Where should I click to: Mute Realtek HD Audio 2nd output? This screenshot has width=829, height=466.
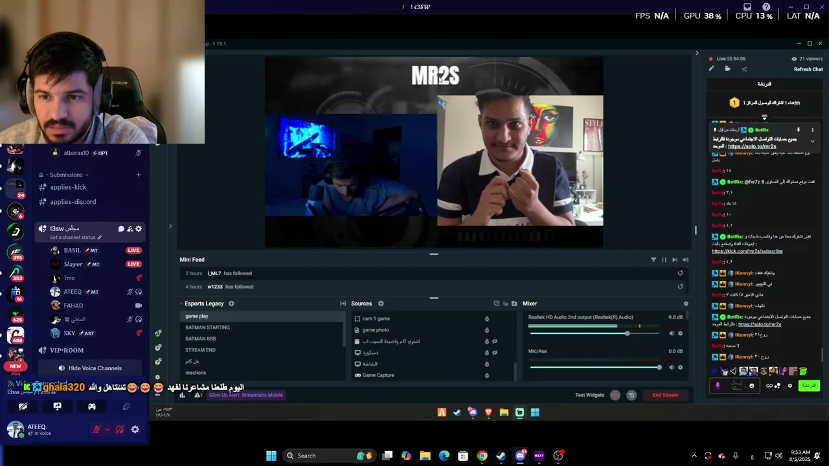tap(671, 333)
